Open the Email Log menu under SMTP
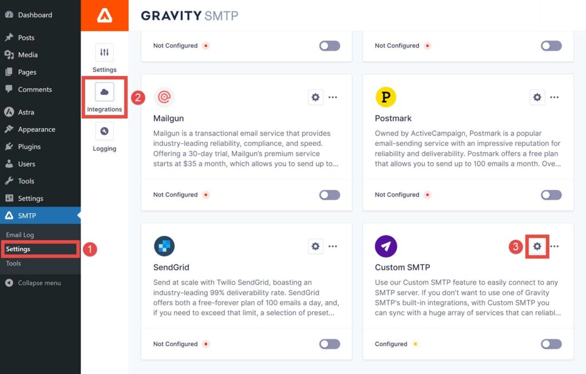The width and height of the screenshot is (586, 374). click(20, 234)
